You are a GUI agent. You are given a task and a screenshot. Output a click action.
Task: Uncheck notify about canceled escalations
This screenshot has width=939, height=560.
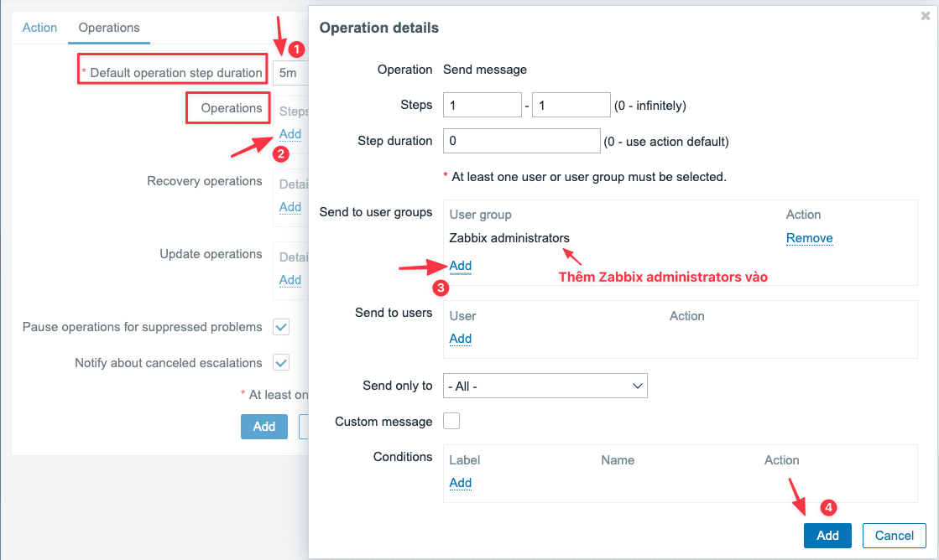tap(281, 362)
